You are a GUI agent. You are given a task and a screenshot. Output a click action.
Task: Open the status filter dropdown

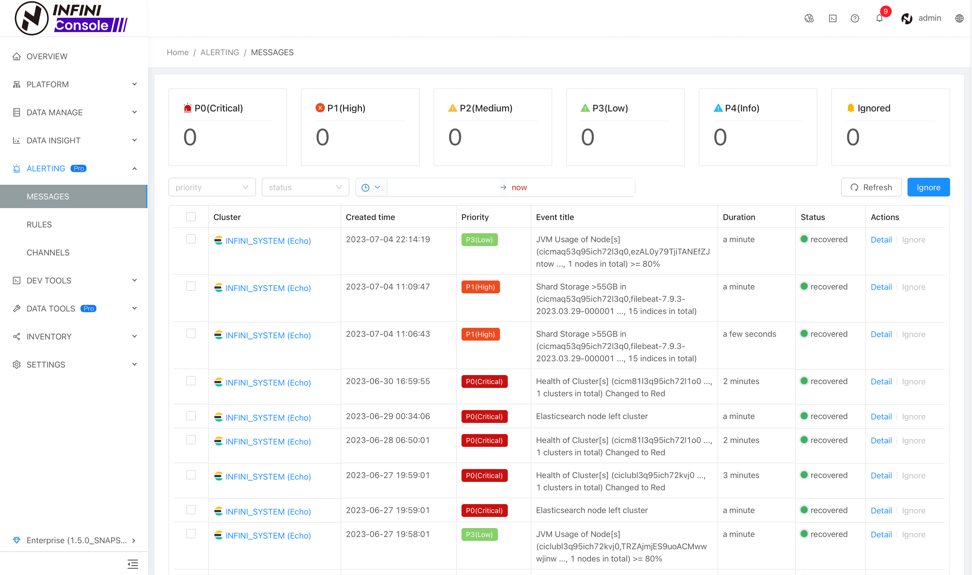pos(305,187)
